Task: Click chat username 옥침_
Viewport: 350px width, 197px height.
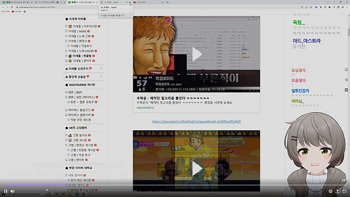Action: click(299, 22)
